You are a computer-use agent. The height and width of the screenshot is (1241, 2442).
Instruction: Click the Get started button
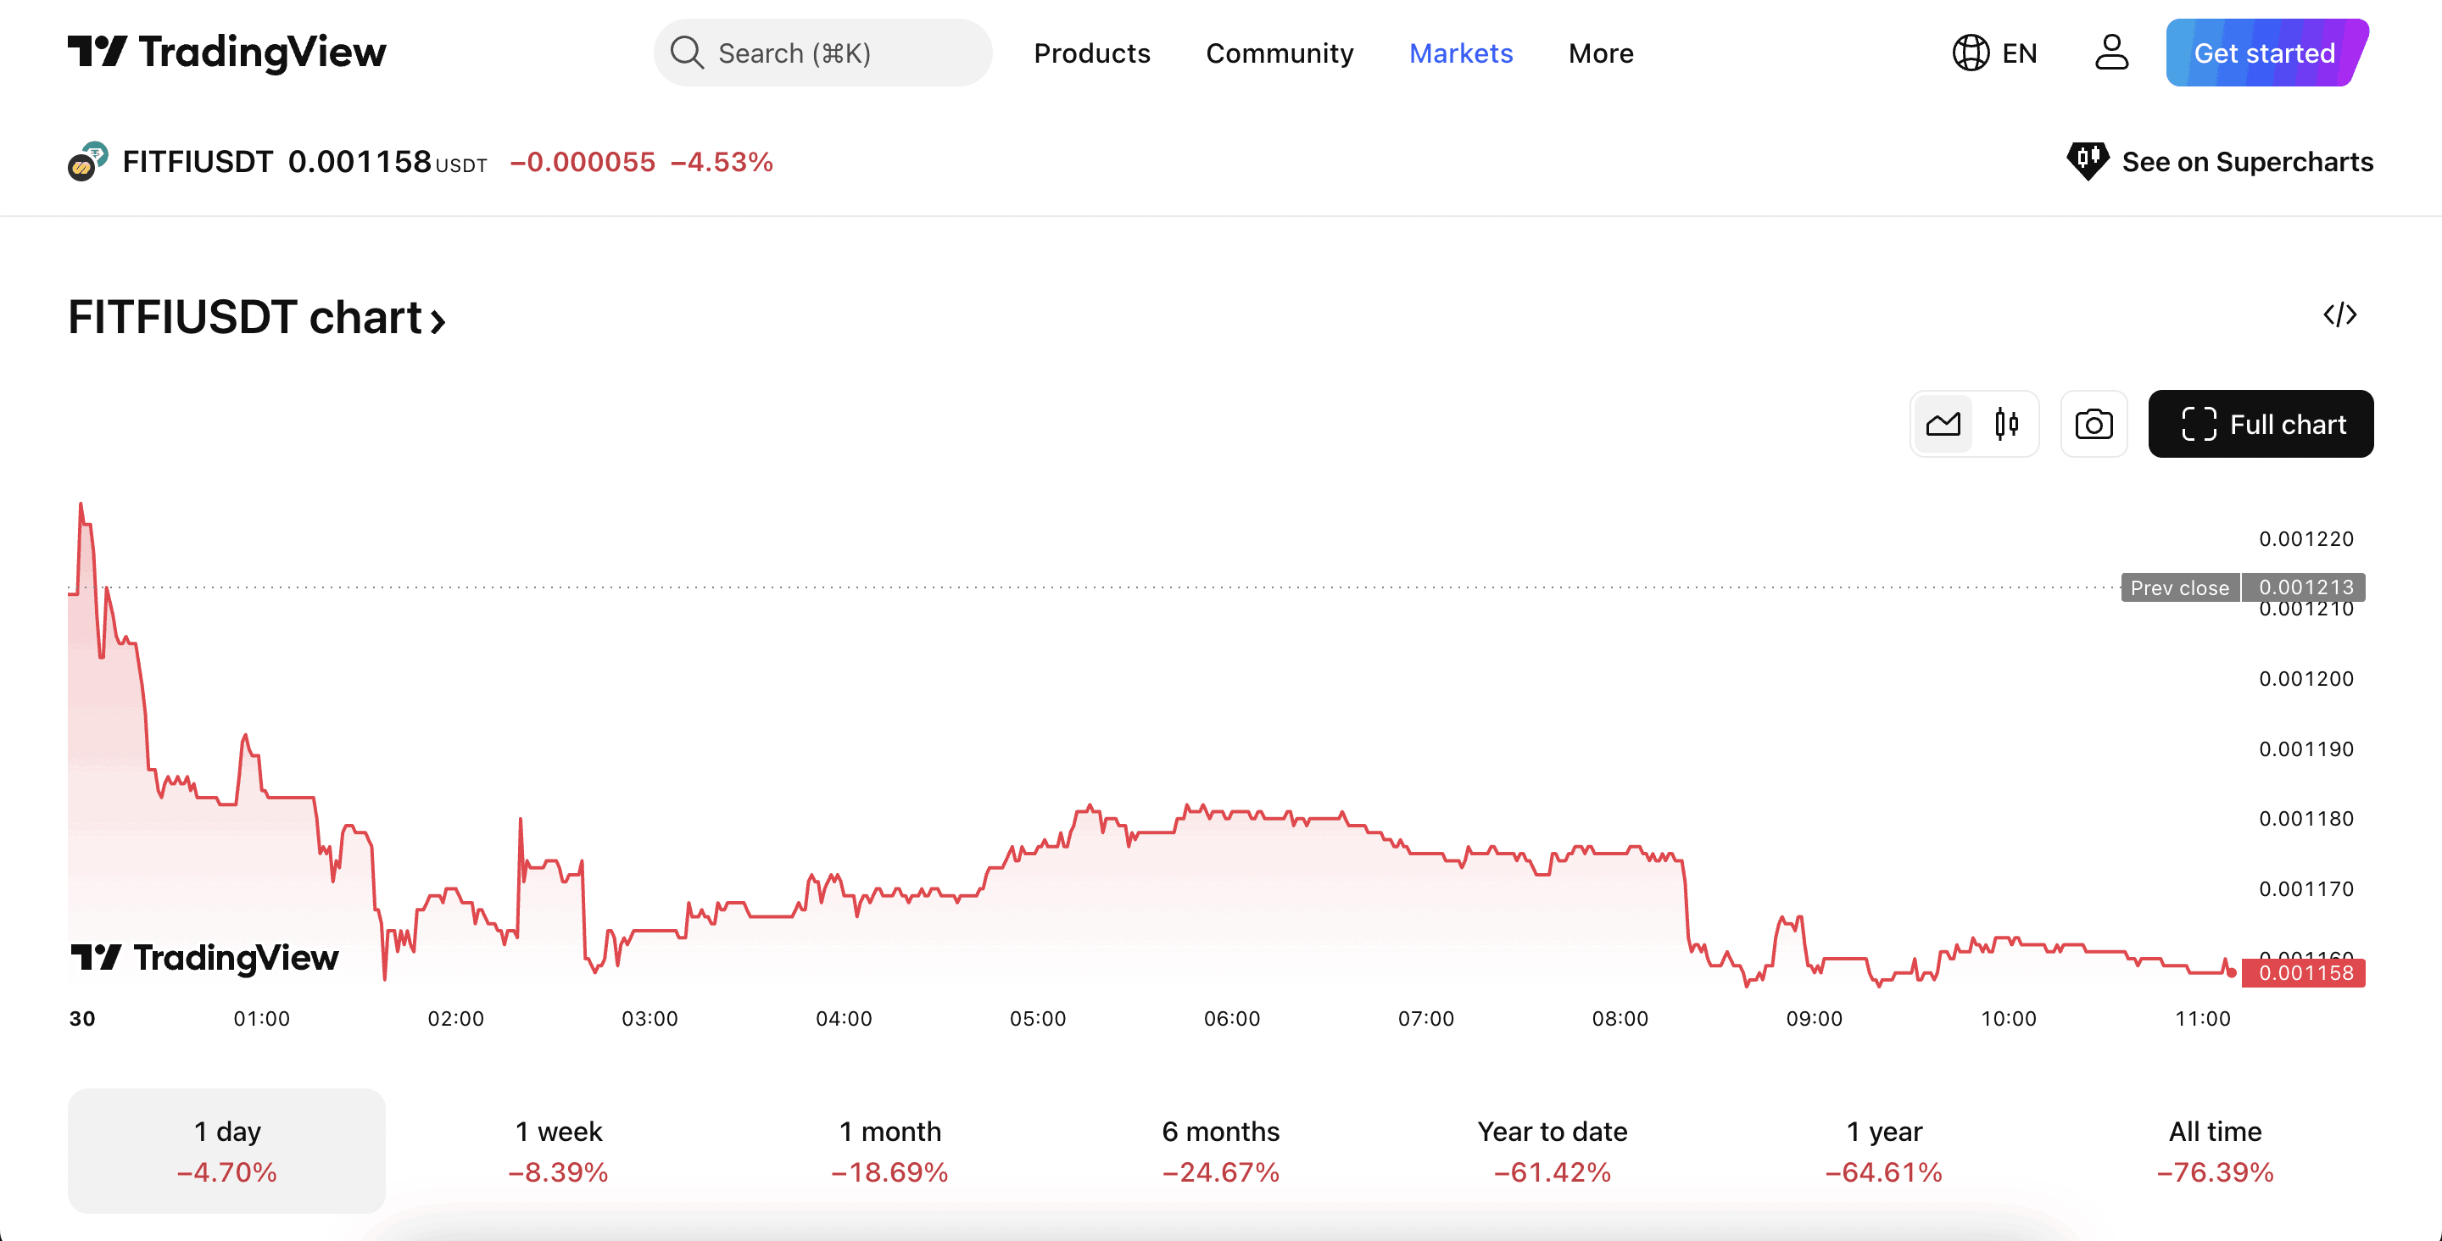coord(2264,53)
